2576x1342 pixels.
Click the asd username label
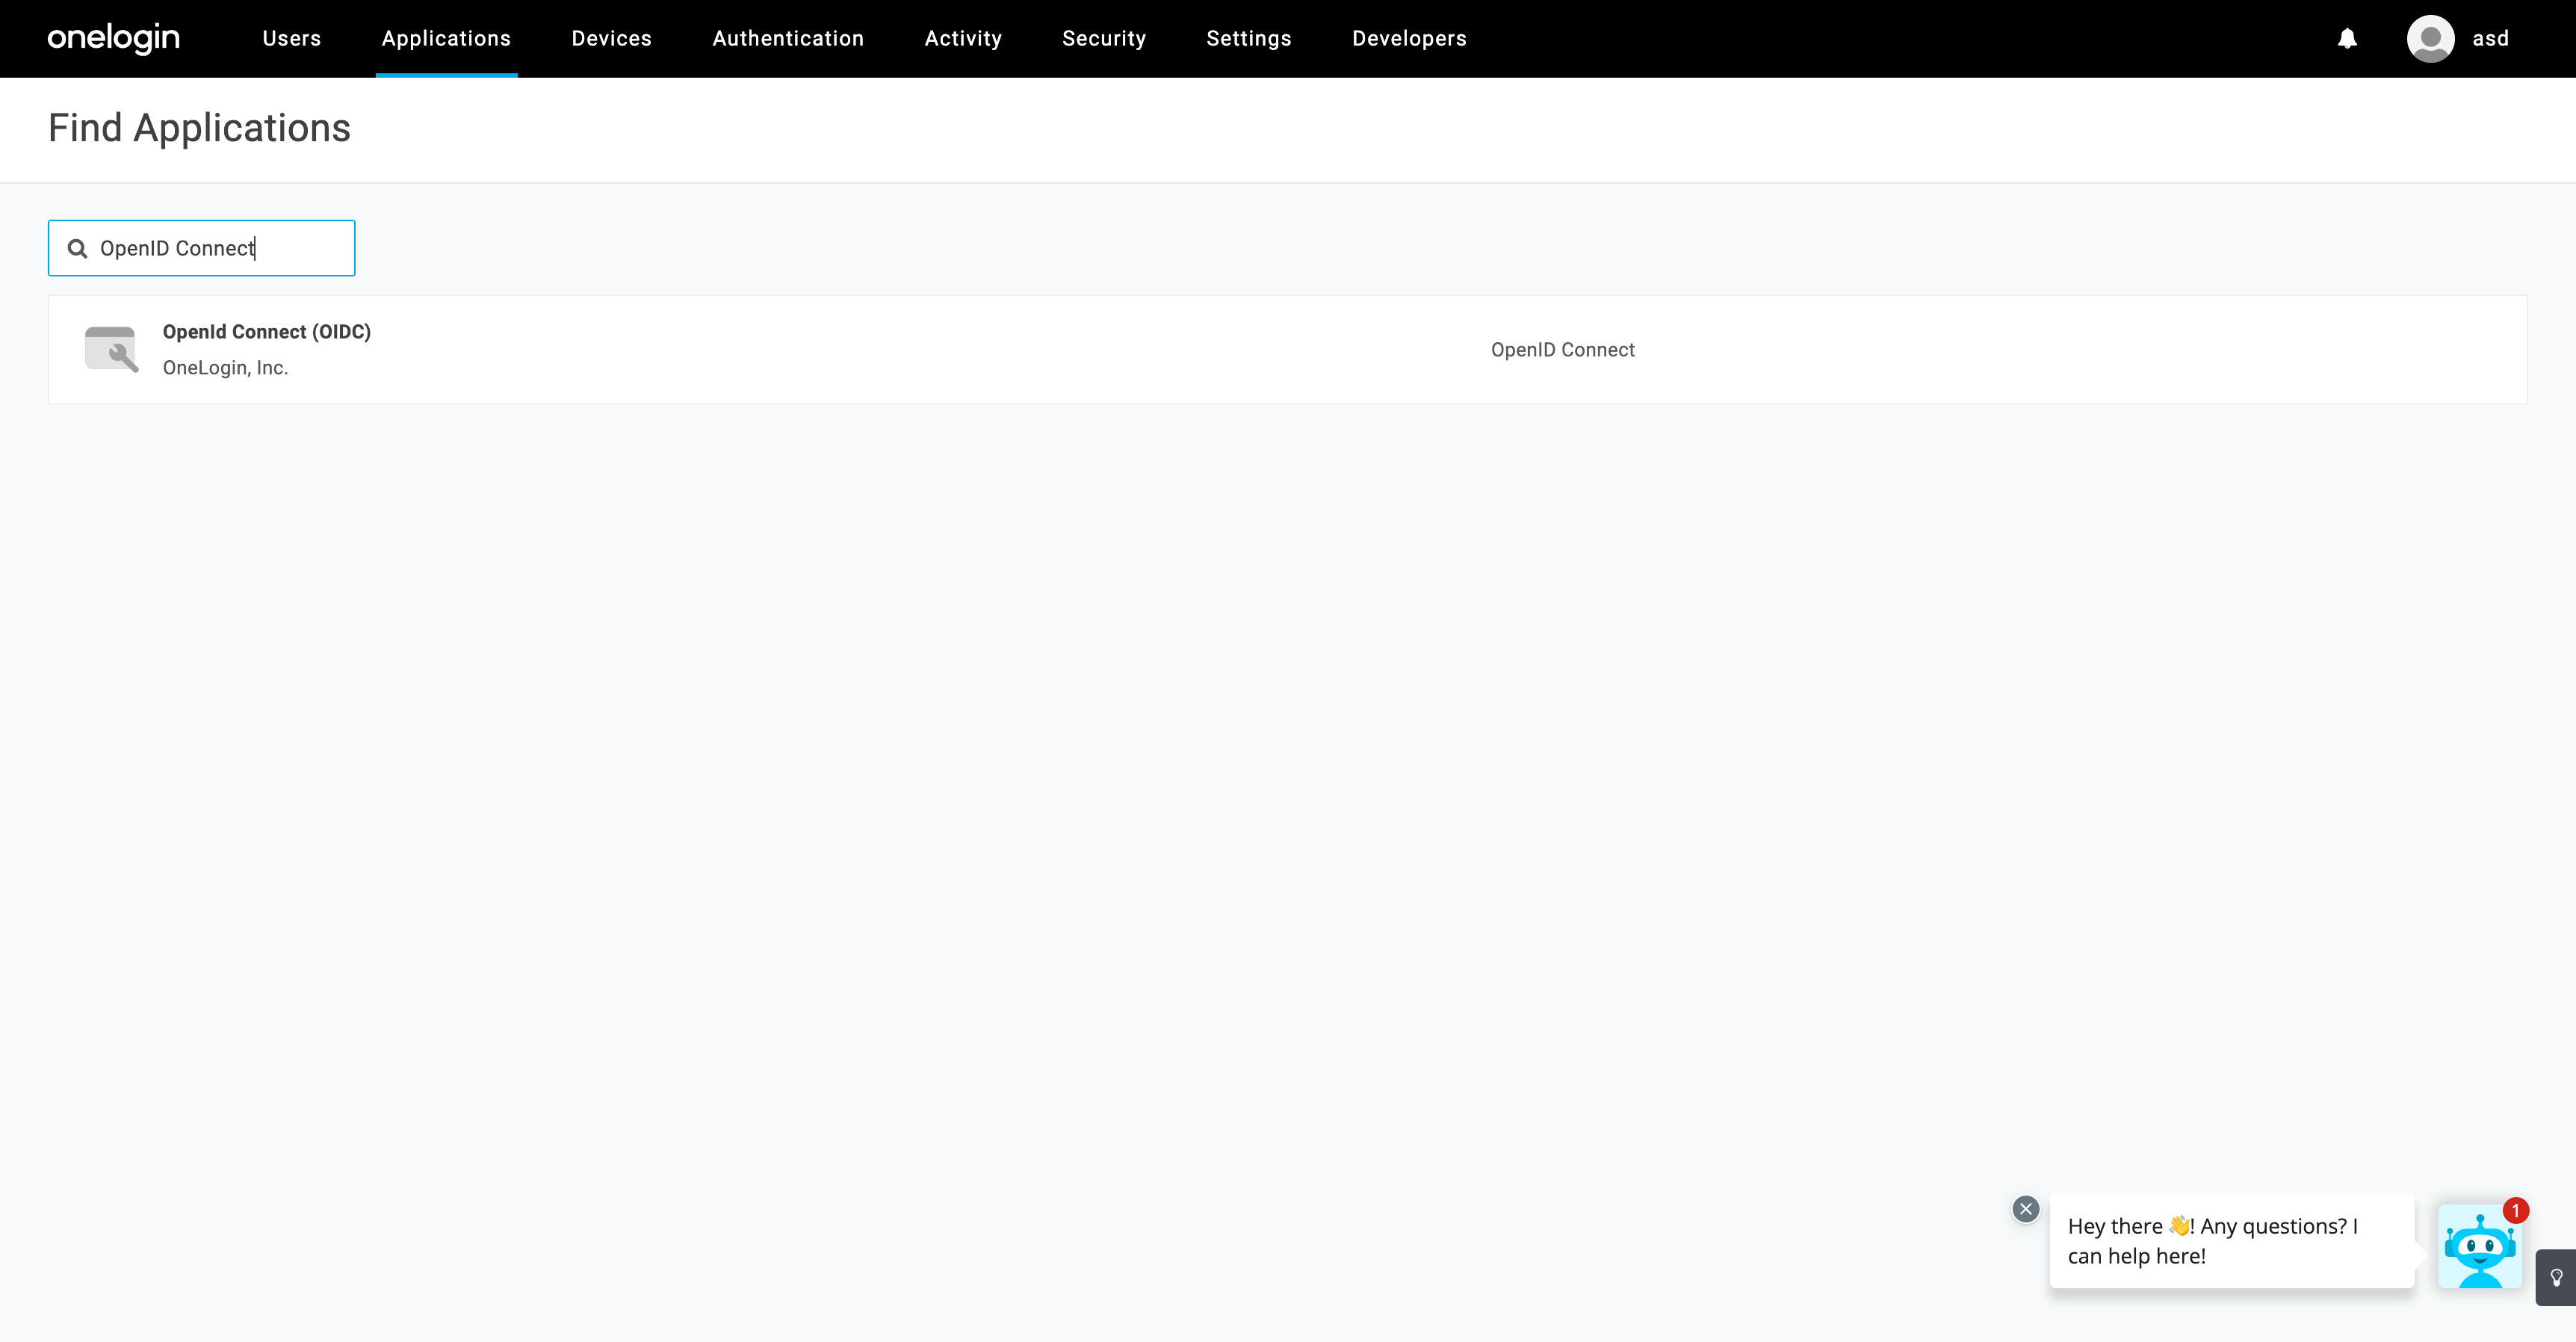click(2490, 39)
